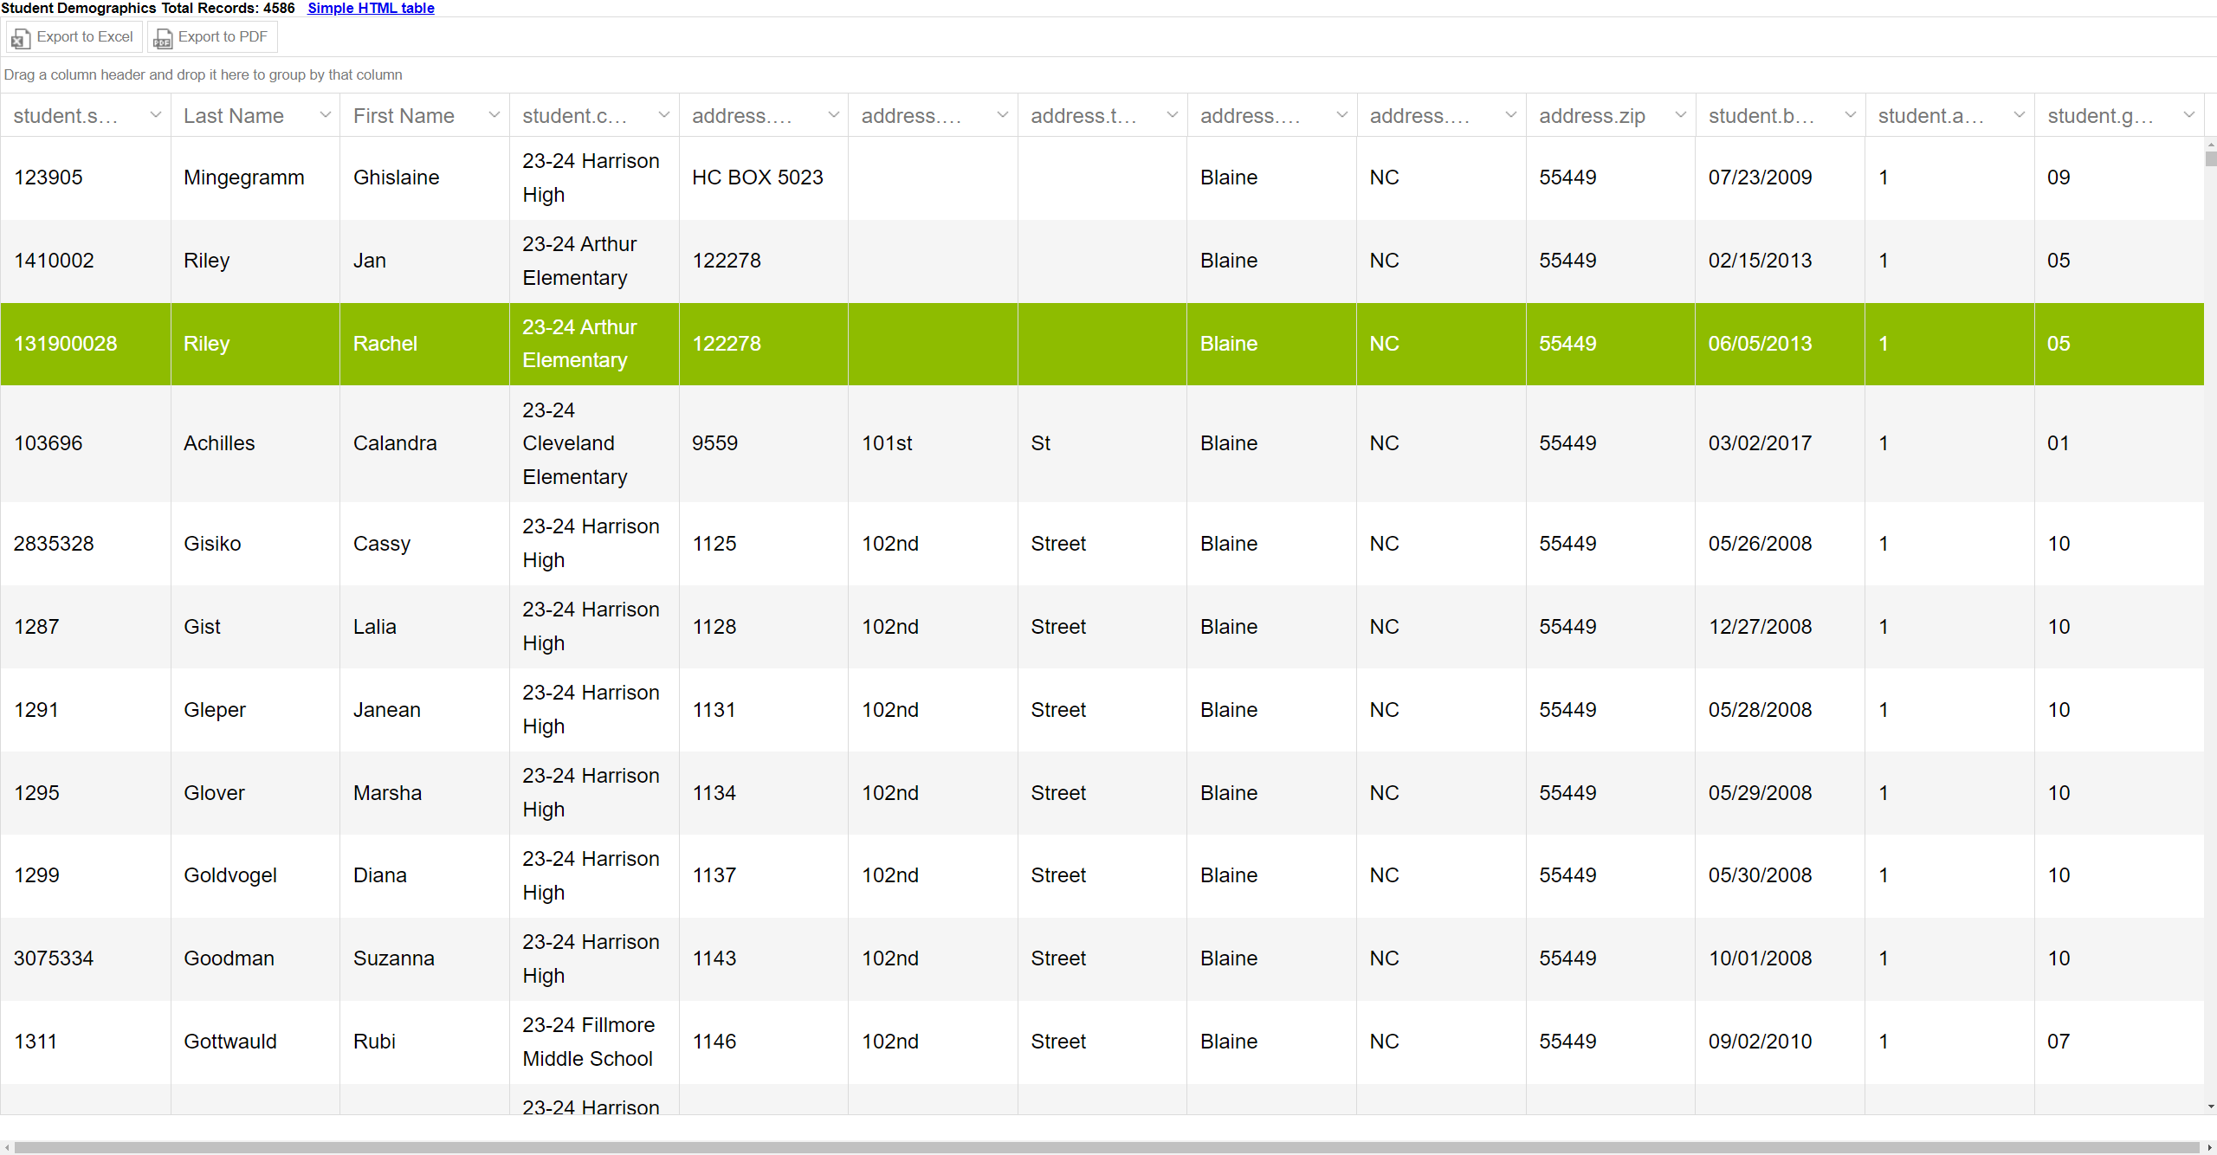Sort by the address.zip column header
Screen dimensions: 2217x1155
[x=1592, y=116]
